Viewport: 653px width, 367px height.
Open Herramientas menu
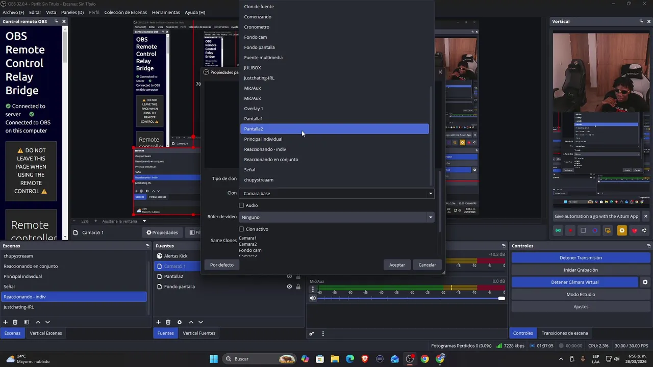(x=166, y=12)
